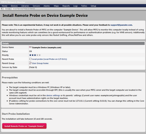Image resolution: width=146 pixels, height=134 pixels.
Task: Click the Parent Group label
Action: (x=8, y=63)
